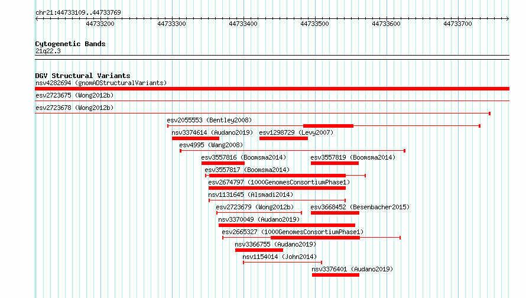Click the esv4995 (Wang2008) label
Image resolution: width=526 pixels, height=298 pixels.
[211, 145]
